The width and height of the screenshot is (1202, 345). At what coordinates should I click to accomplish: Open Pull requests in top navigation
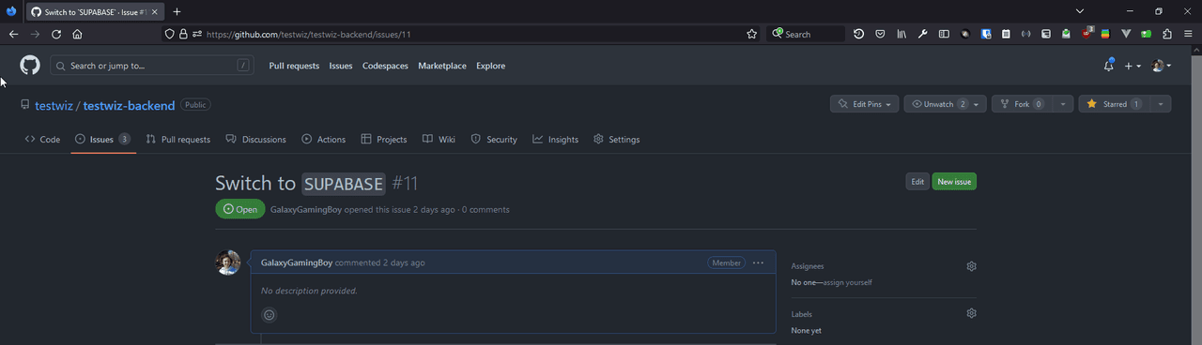click(294, 66)
